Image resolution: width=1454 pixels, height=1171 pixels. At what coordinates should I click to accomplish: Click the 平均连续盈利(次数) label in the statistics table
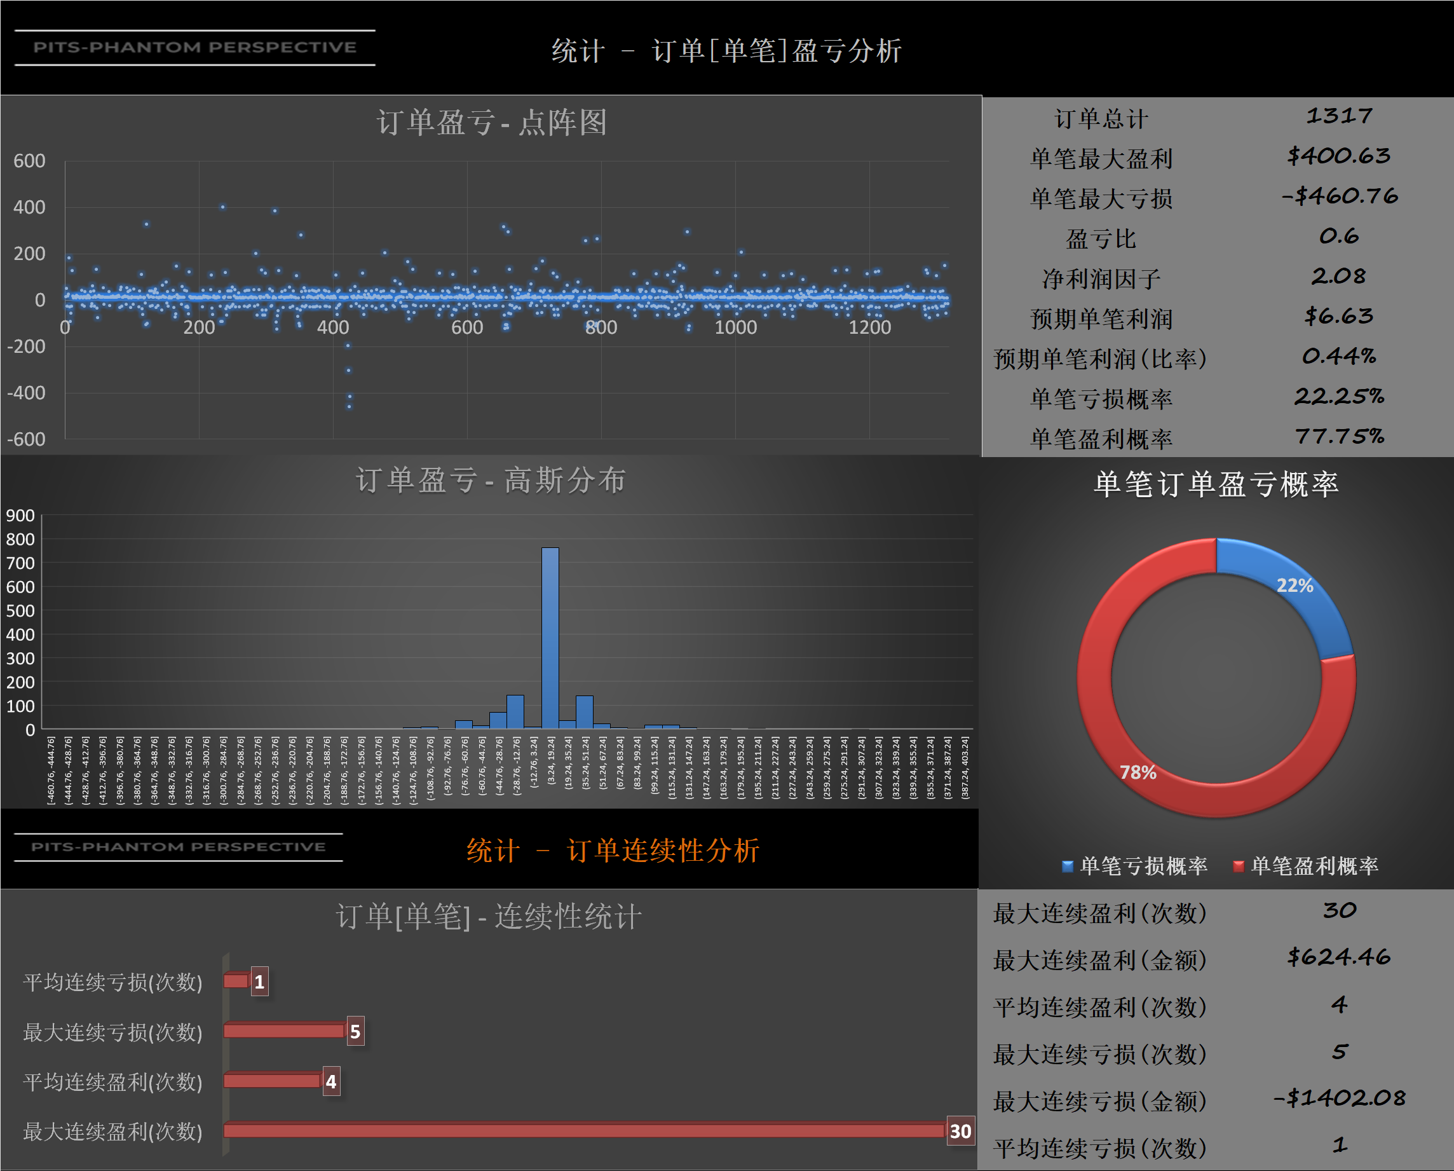(x=1100, y=1008)
